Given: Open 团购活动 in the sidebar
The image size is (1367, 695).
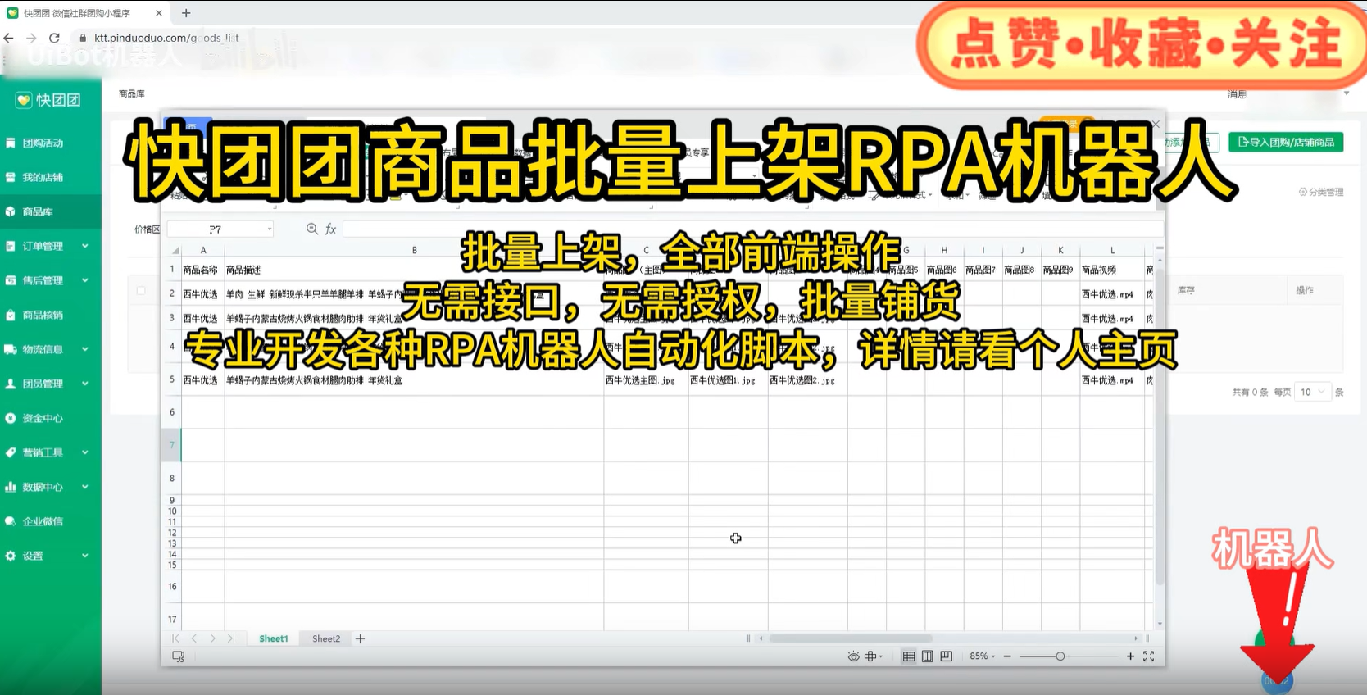Looking at the screenshot, I should click(43, 143).
